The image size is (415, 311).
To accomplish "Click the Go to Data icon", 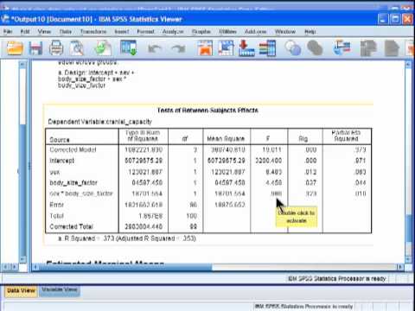I will point(205,48).
